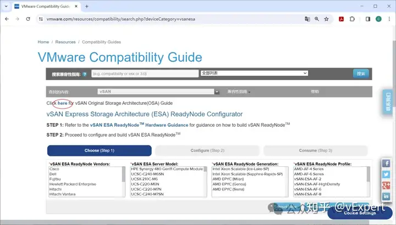Open the Resources breadcrumb link

[65, 42]
